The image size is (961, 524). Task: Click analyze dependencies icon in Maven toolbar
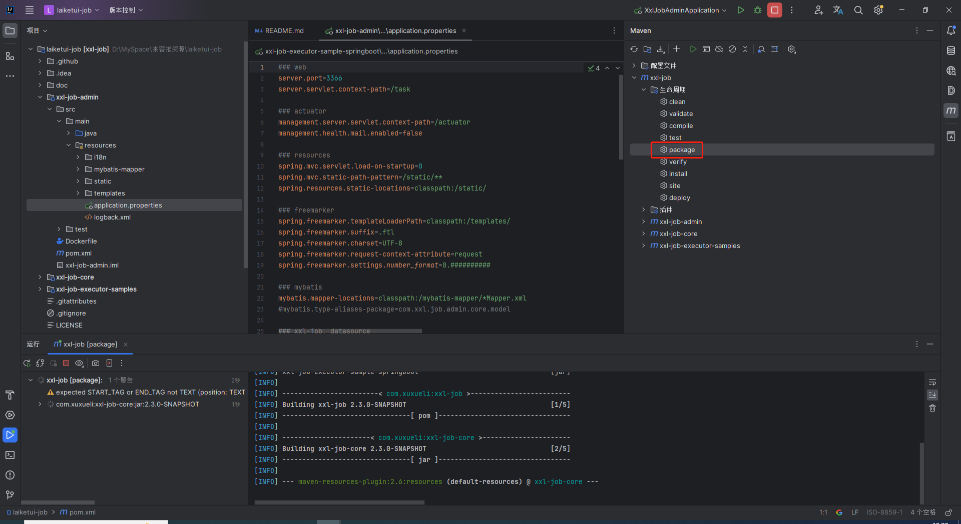761,49
